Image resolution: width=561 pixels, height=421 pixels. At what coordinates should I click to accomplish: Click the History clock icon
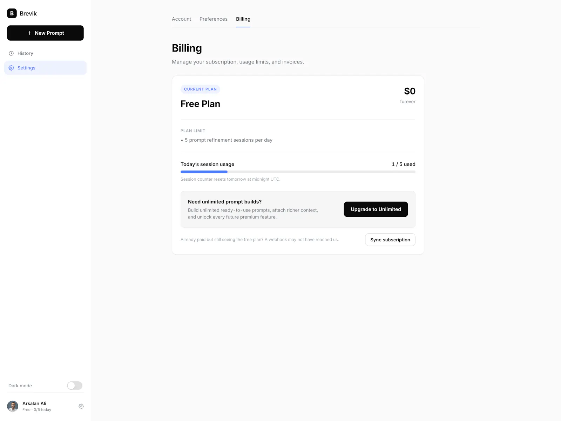point(11,53)
